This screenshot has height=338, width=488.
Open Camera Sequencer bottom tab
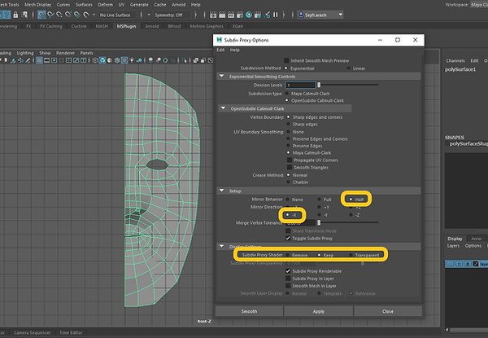click(x=32, y=332)
